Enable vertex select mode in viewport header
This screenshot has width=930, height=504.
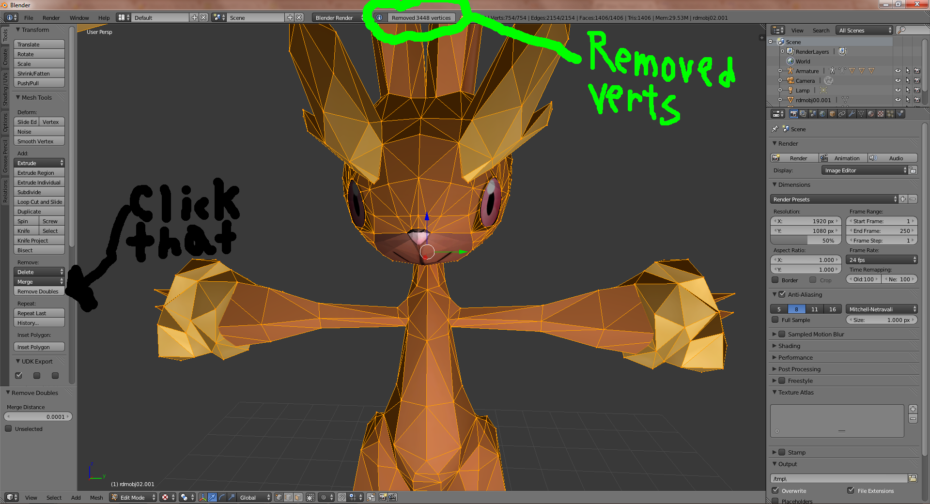tap(279, 497)
